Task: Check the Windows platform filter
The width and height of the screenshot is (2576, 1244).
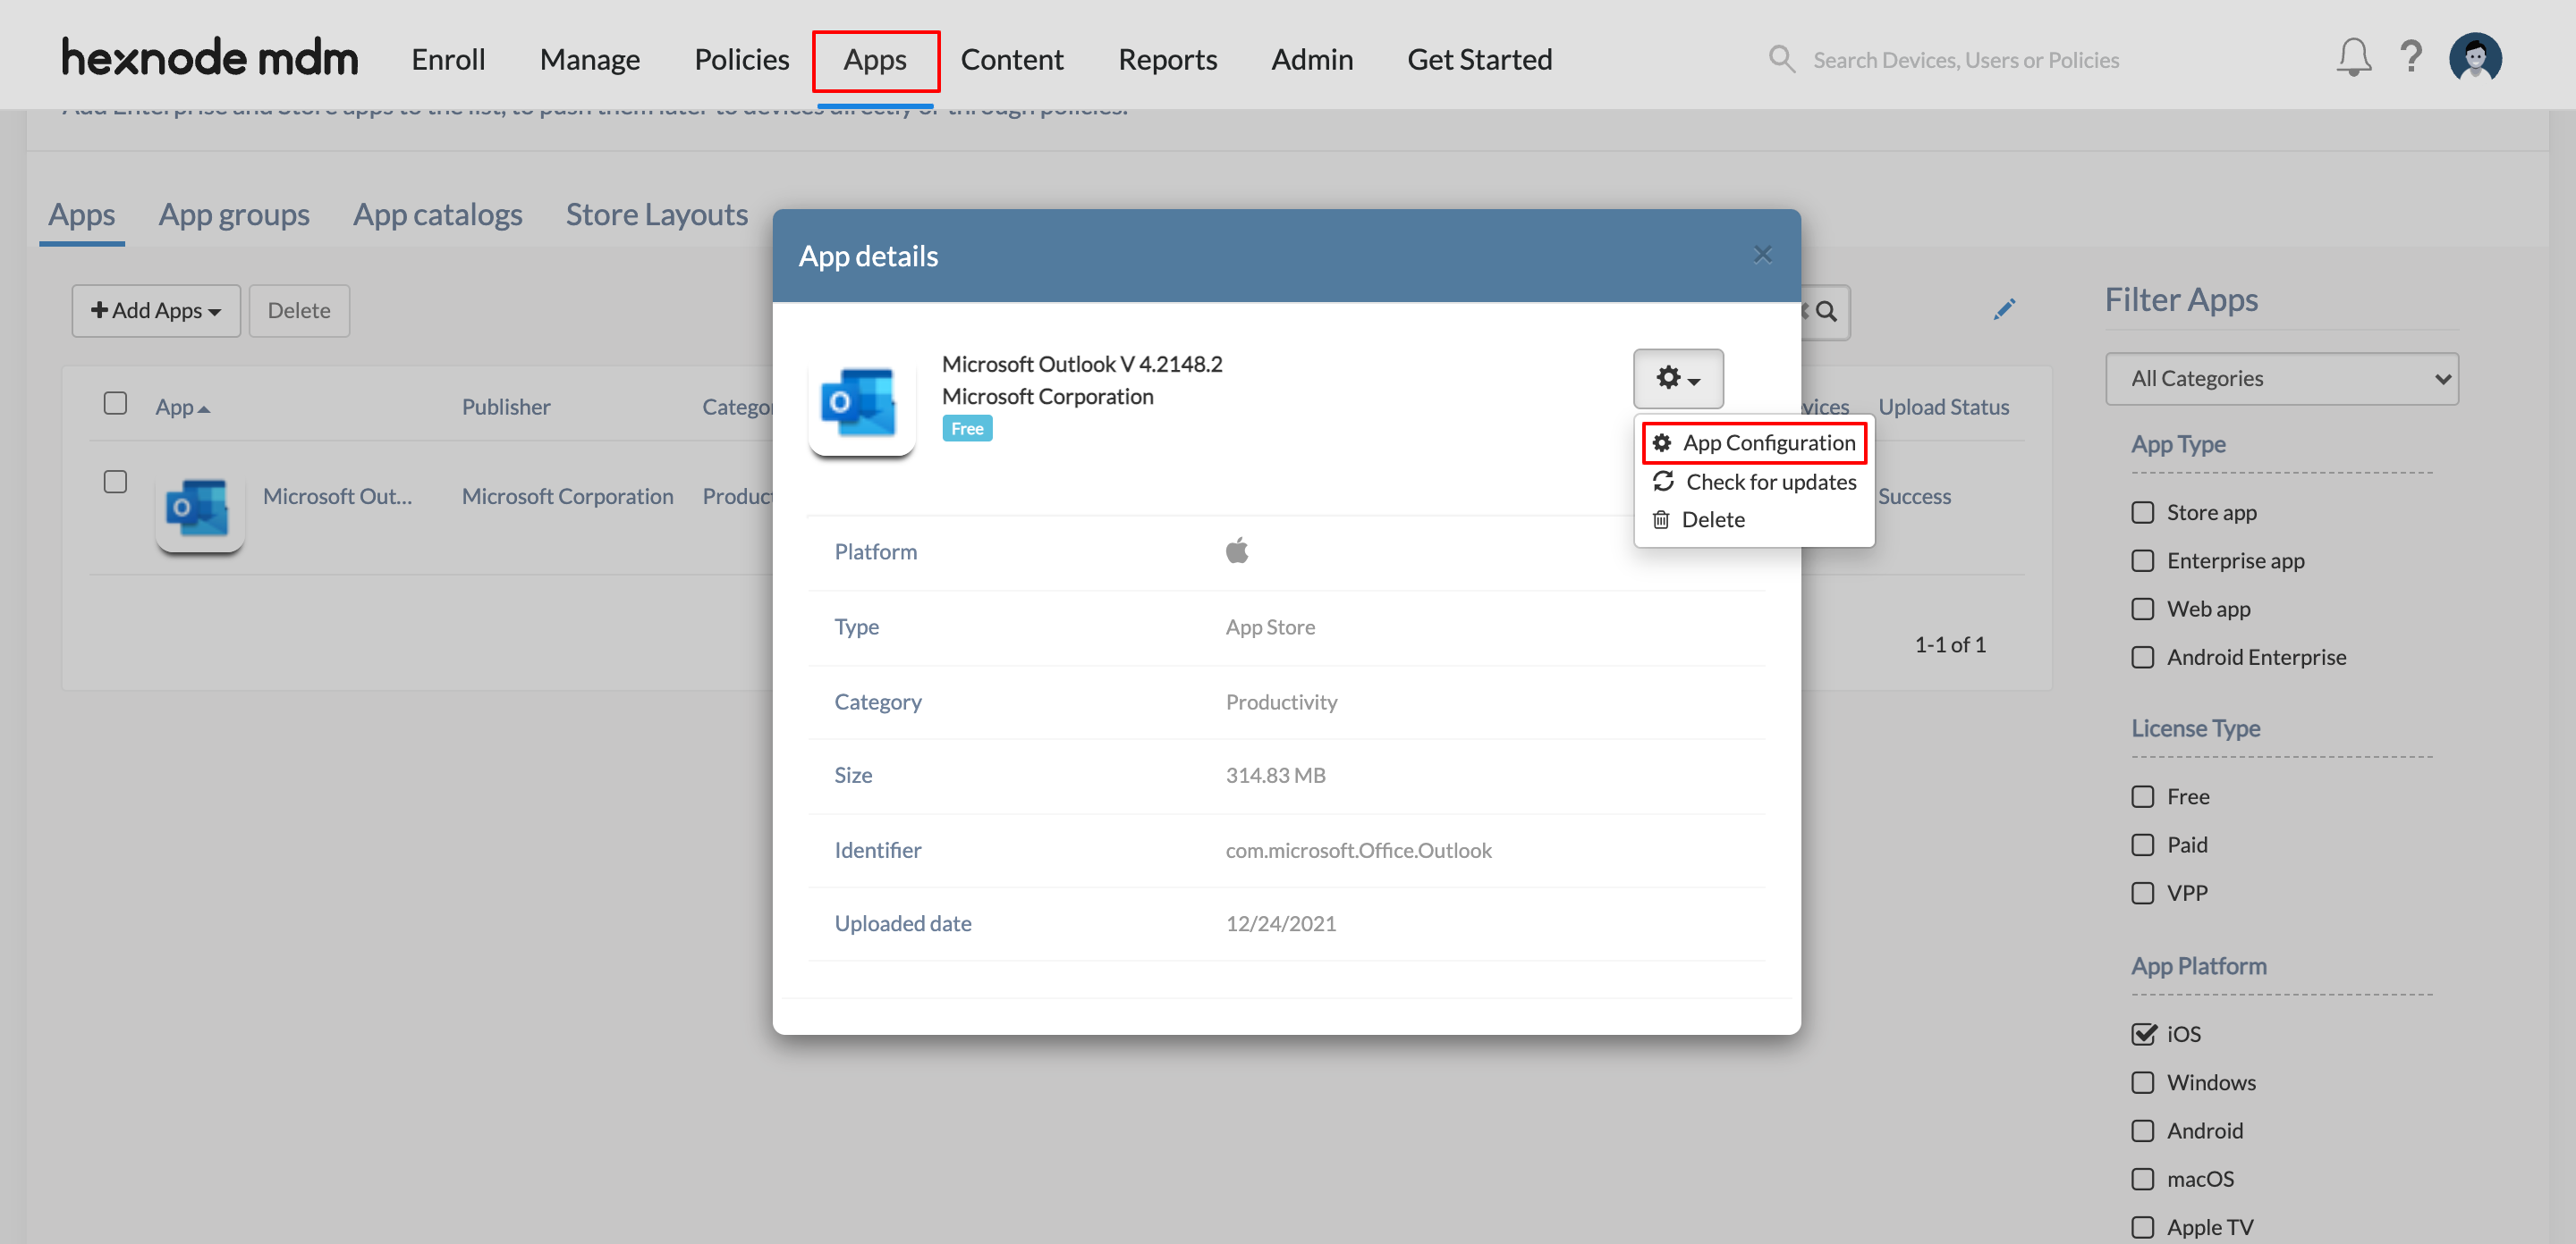Action: (2142, 1082)
